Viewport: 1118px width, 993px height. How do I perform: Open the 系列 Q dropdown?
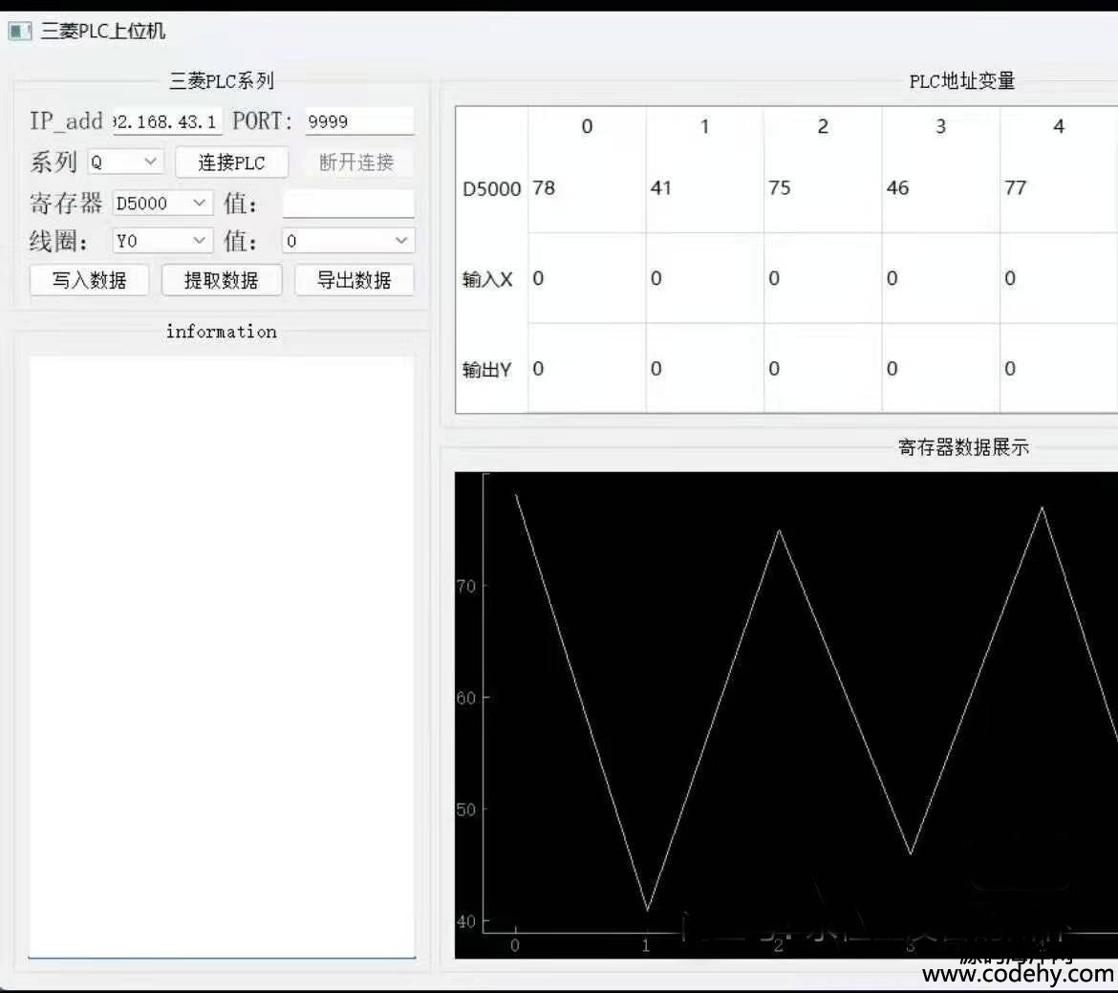point(126,162)
